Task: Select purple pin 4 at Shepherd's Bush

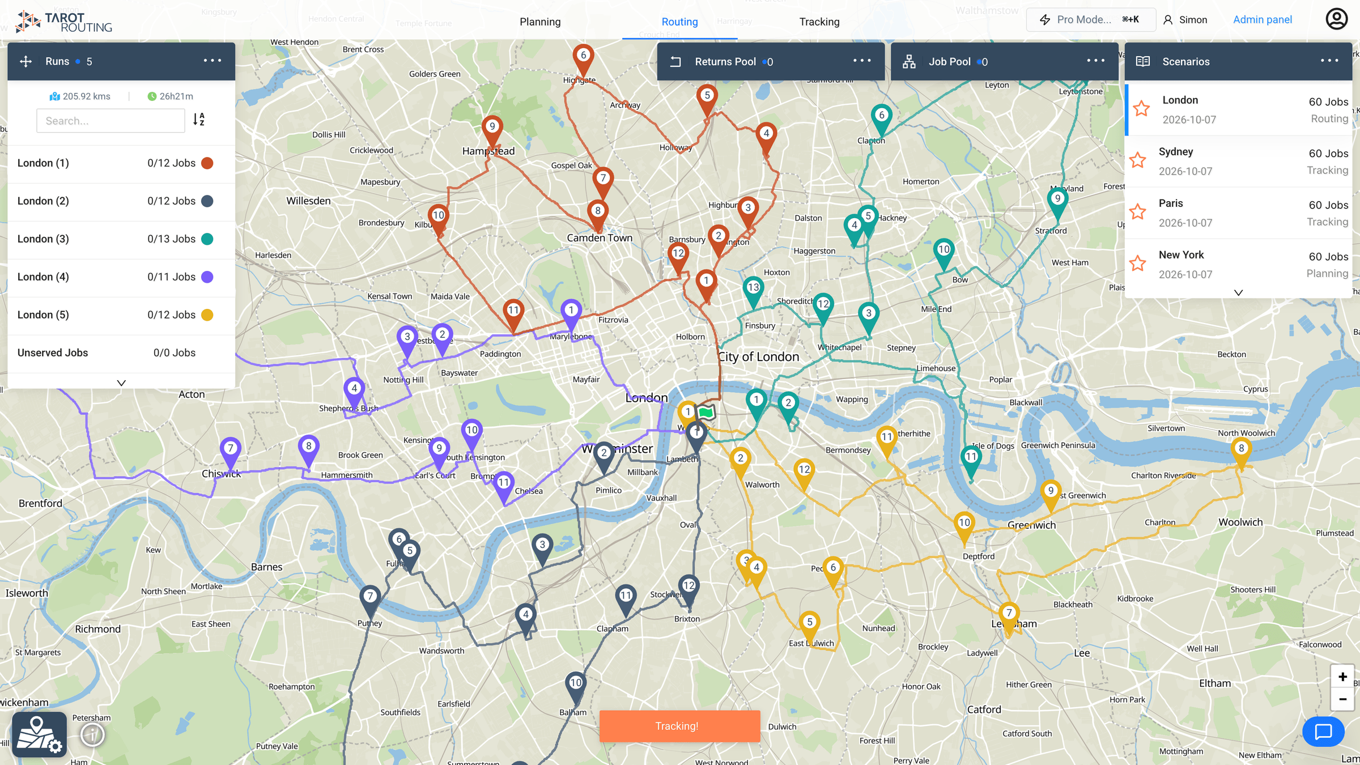Action: (354, 393)
